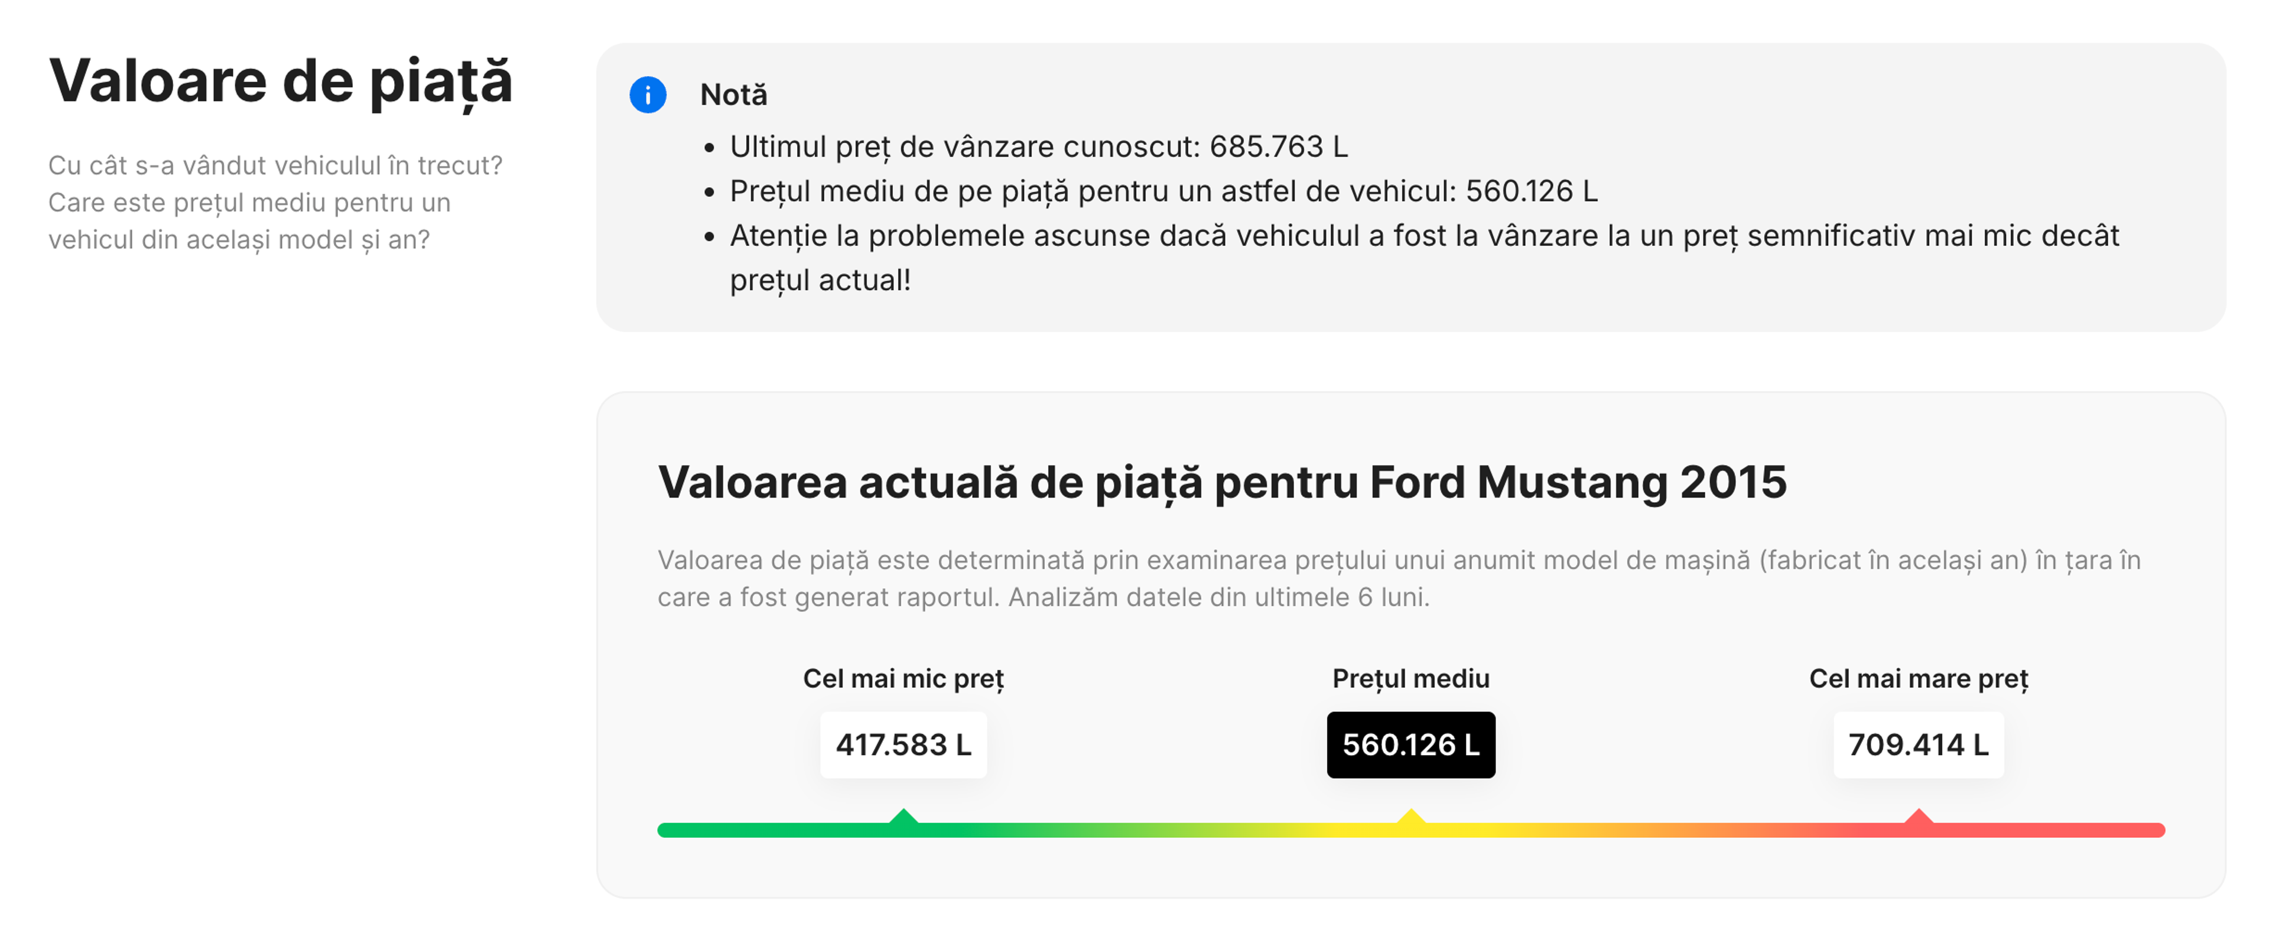This screenshot has width=2269, height=930.
Task: Click the green marker on the price gradient bar
Action: (x=903, y=820)
